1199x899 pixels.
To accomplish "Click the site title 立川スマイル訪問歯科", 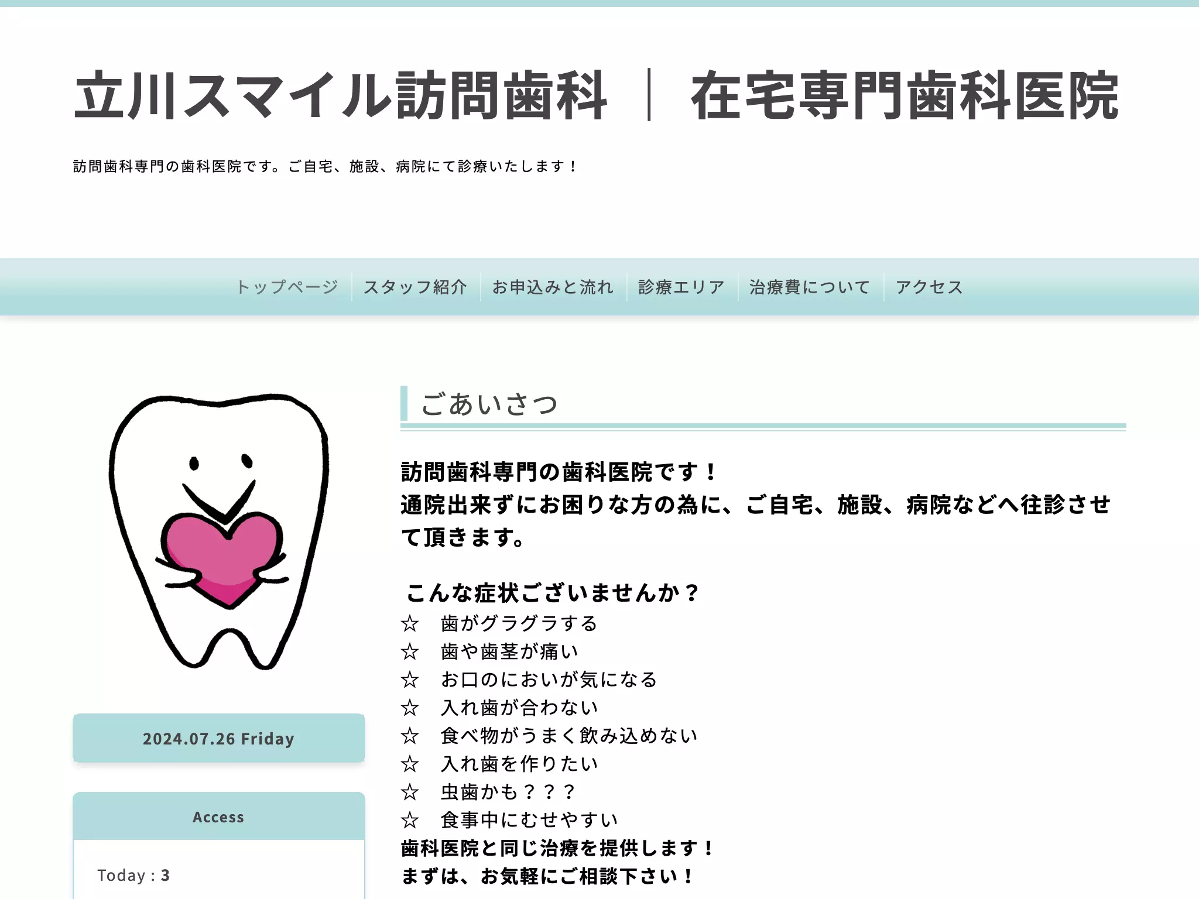I will coord(341,95).
